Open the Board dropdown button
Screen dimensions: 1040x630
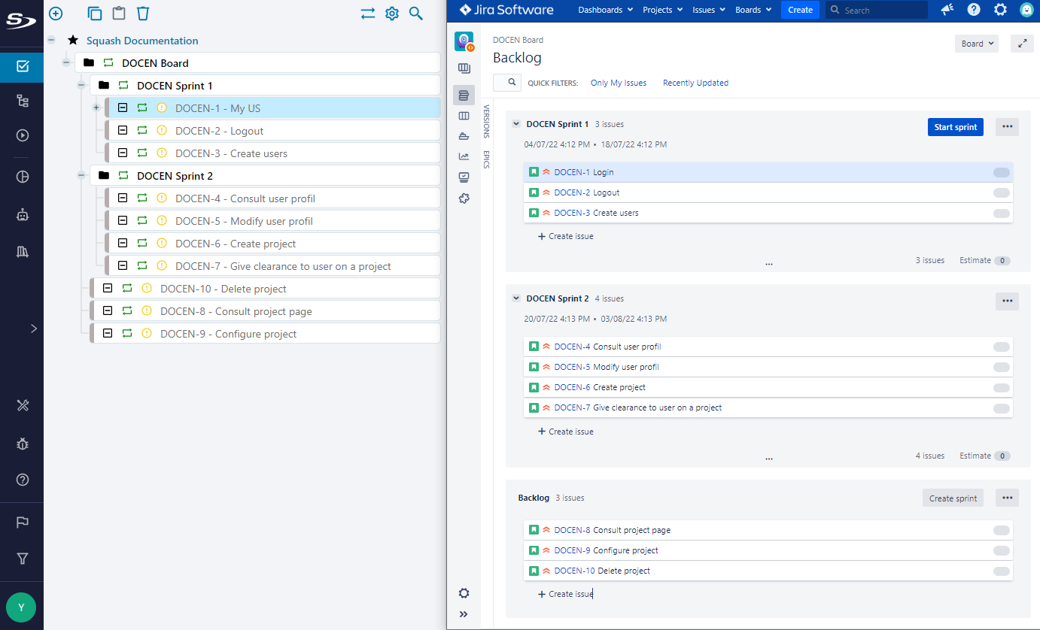coord(976,44)
